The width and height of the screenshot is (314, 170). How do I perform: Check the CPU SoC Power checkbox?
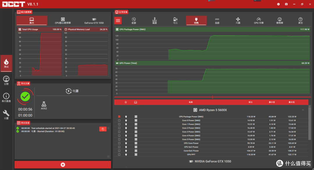click(119, 147)
